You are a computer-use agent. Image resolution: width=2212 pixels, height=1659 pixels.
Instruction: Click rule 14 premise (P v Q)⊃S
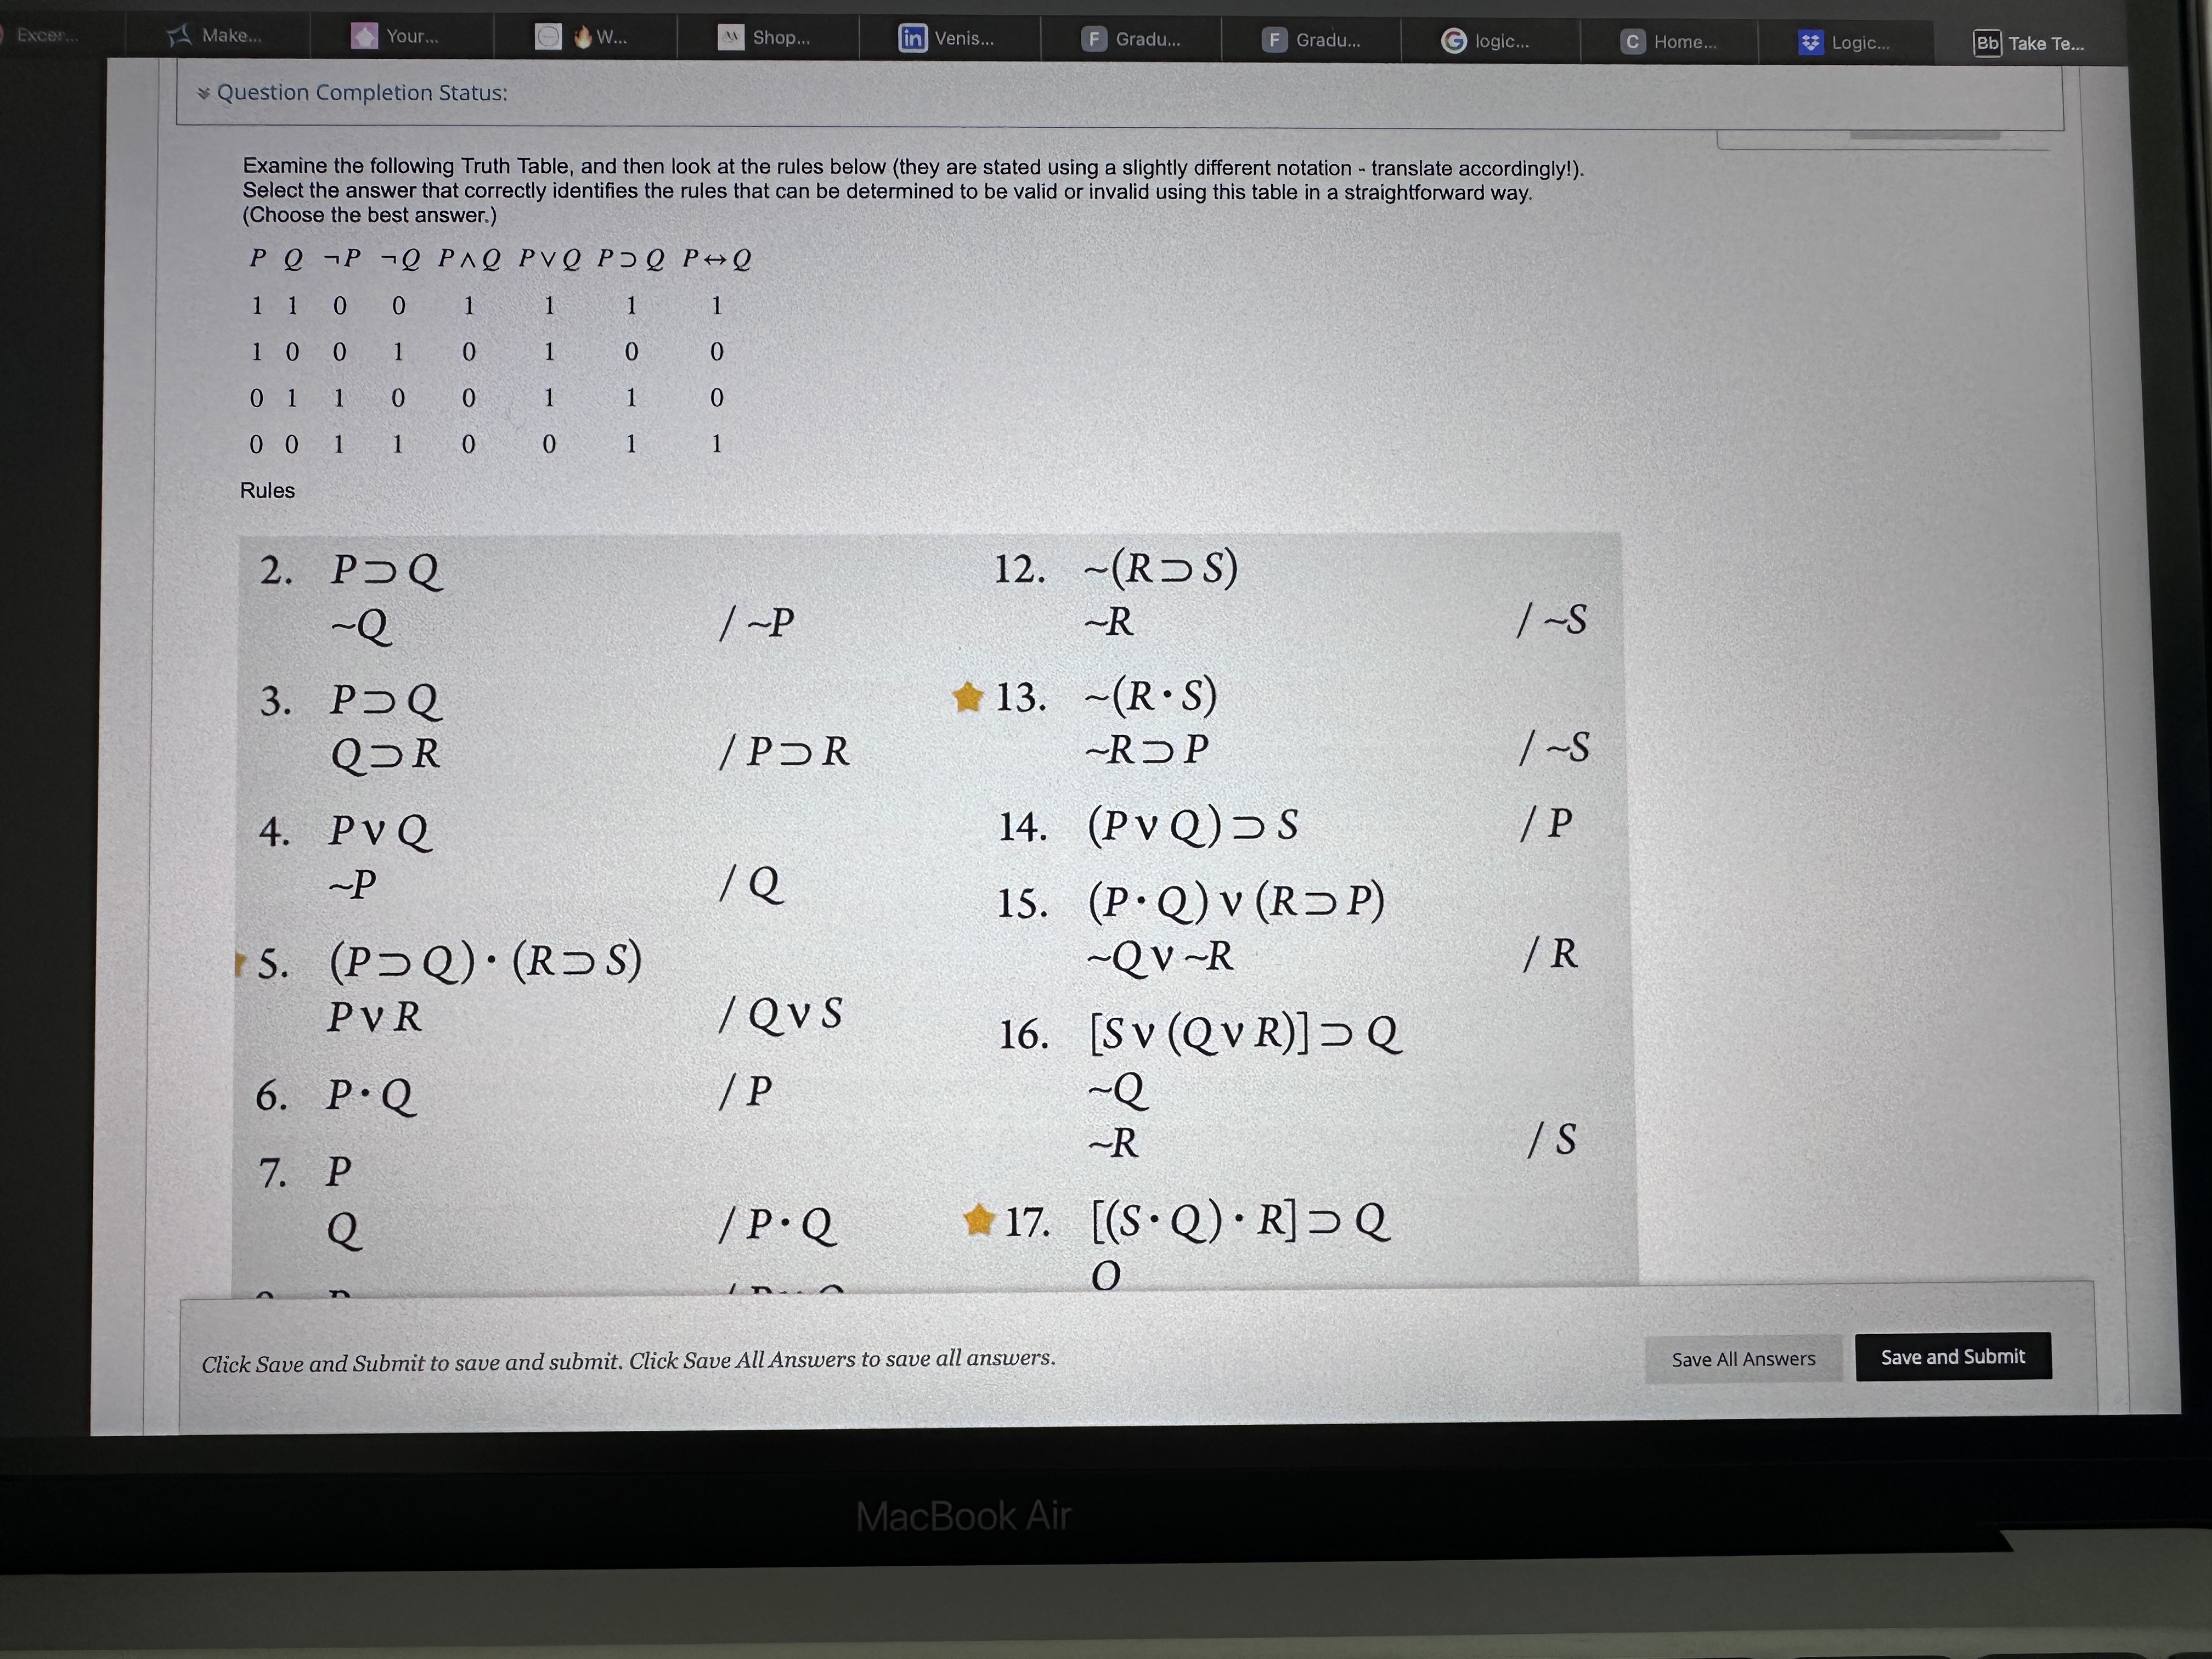[x=1193, y=826]
